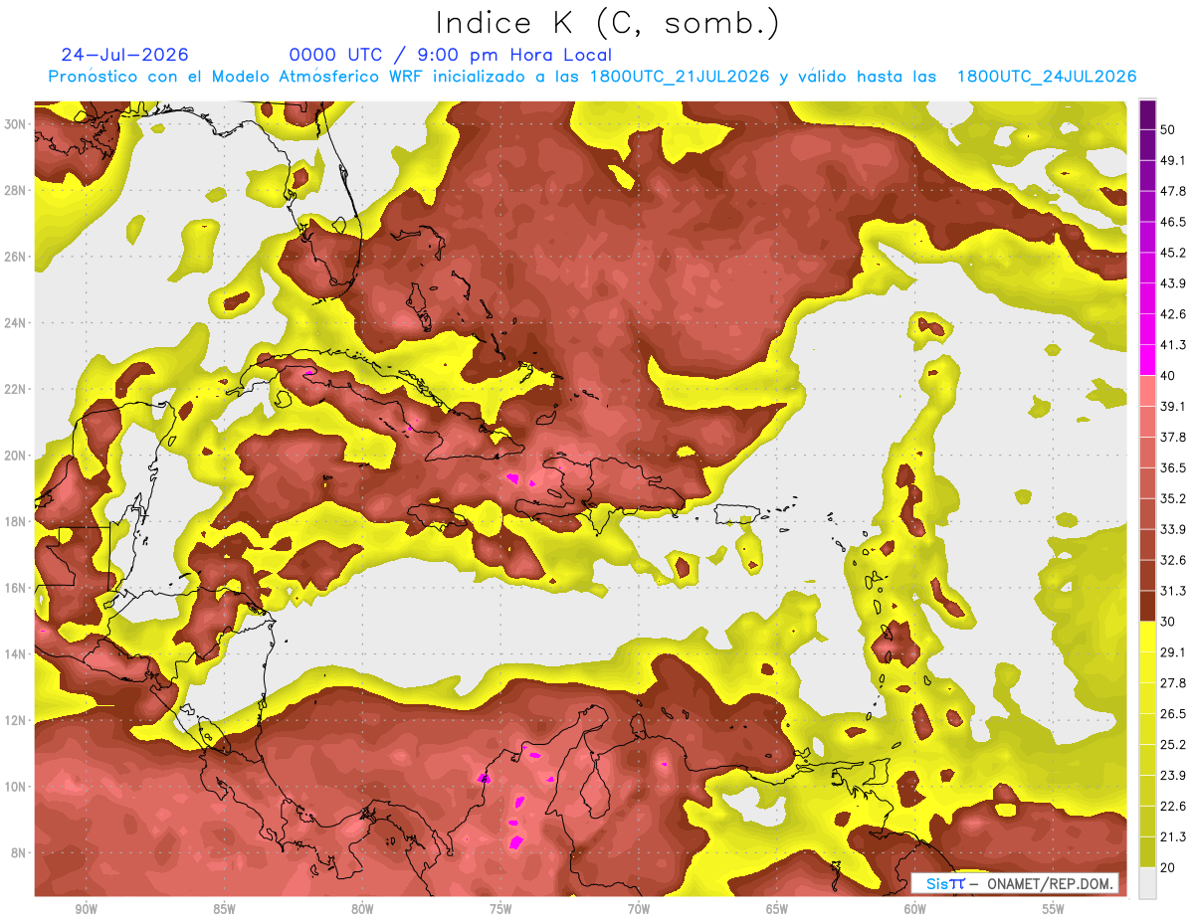Click the colorbar value '25.2'

(1173, 745)
